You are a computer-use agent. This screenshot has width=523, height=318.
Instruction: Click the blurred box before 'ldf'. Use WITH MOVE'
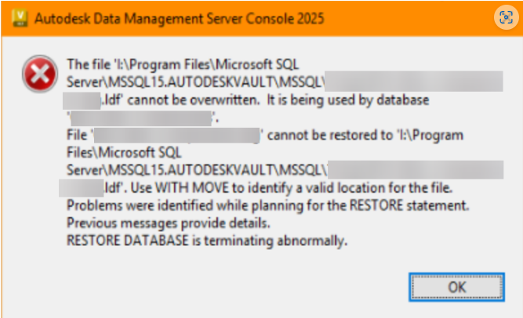83,188
